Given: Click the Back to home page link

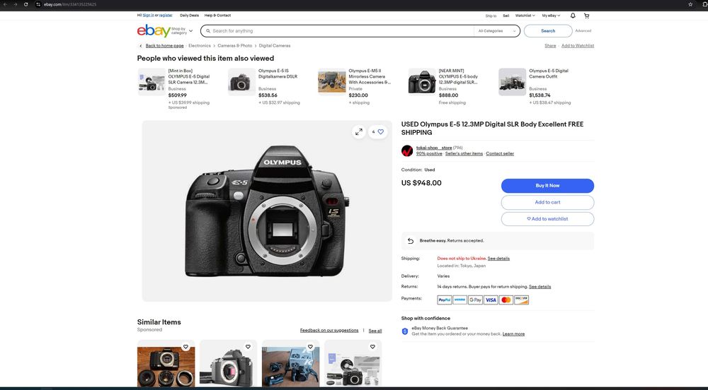Looking at the screenshot, I should pos(164,46).
